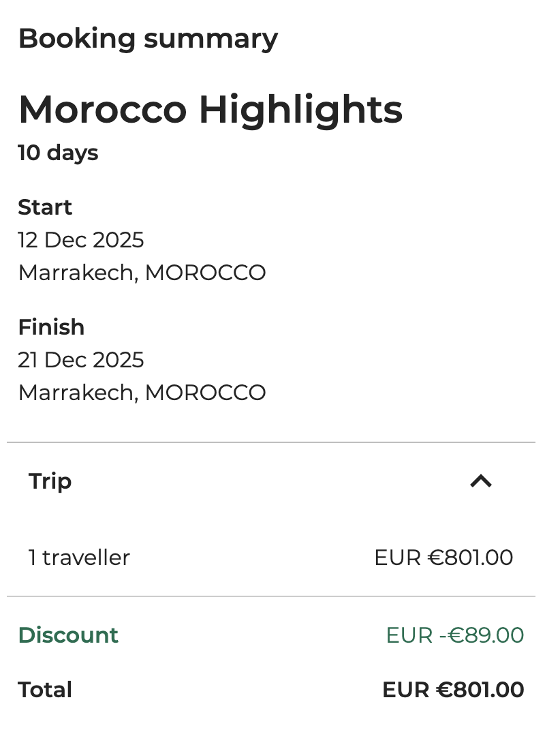Click the Finish label

coord(51,327)
